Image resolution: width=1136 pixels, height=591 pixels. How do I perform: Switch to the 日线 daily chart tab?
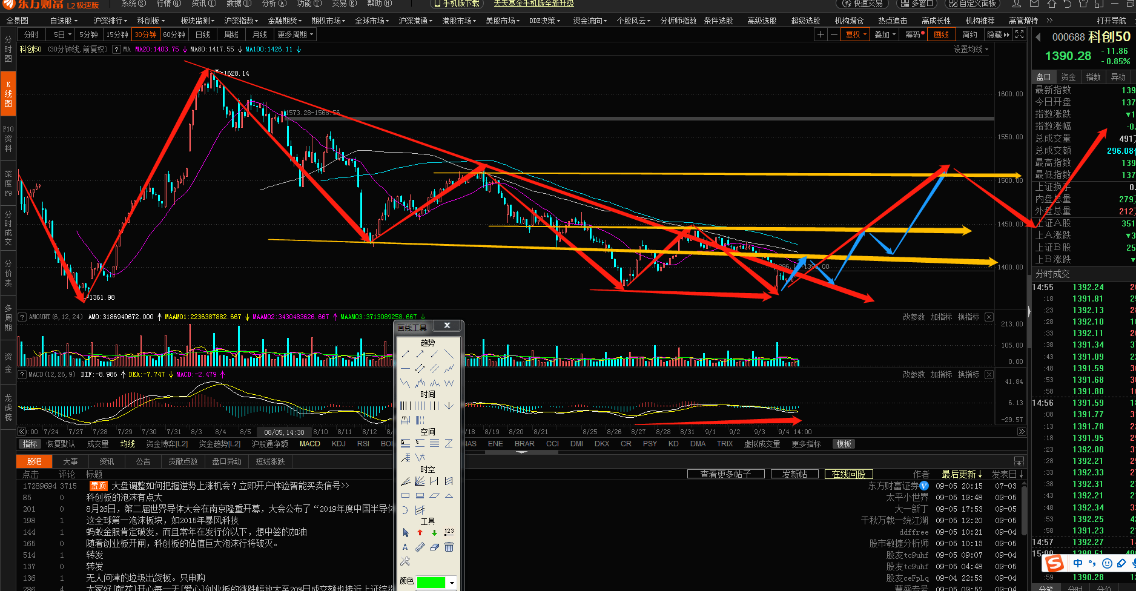(x=203, y=35)
